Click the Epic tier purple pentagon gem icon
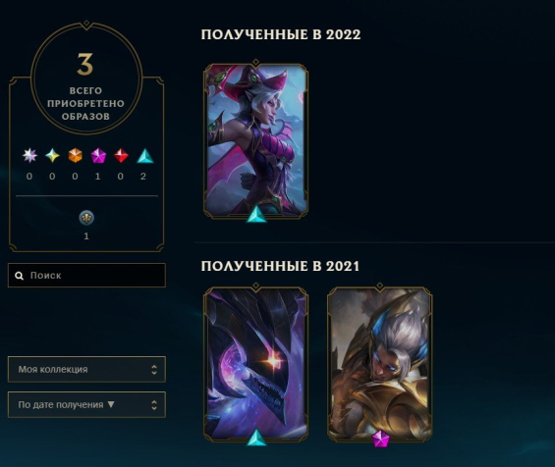 (98, 155)
